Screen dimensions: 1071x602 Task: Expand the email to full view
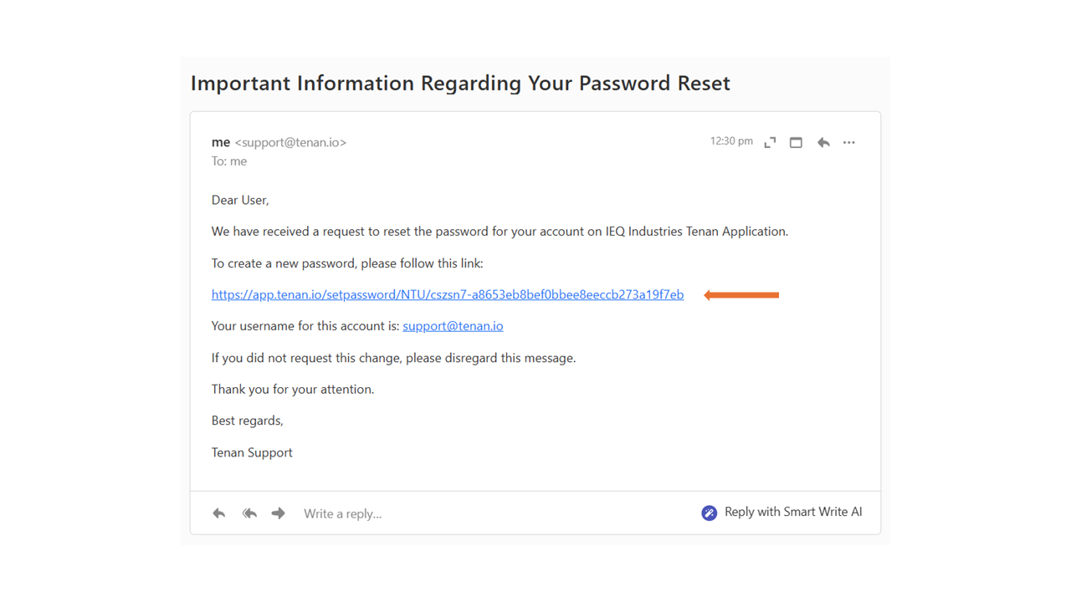click(x=770, y=143)
